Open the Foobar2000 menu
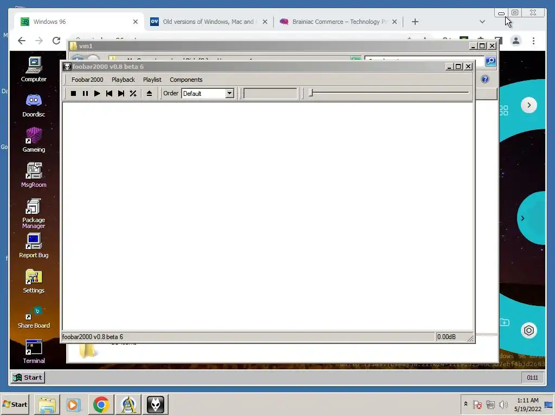 pyautogui.click(x=87, y=80)
